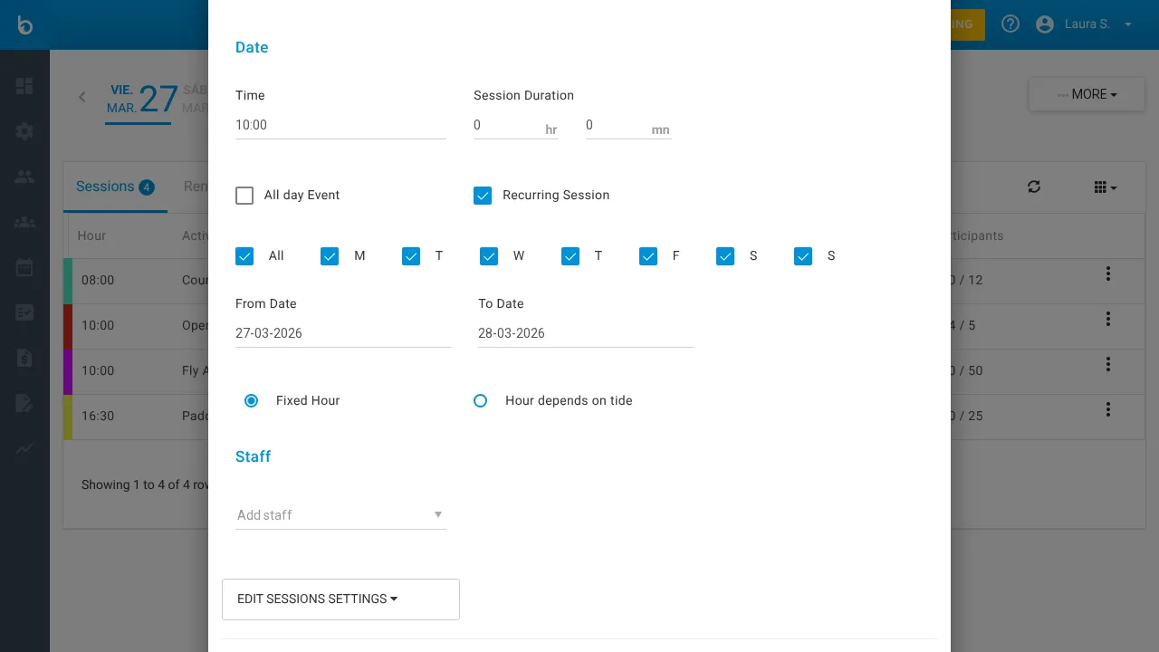Click the EDIT SESSIONS SETTINGS button
Image resolution: width=1159 pixels, height=652 pixels.
coord(340,599)
